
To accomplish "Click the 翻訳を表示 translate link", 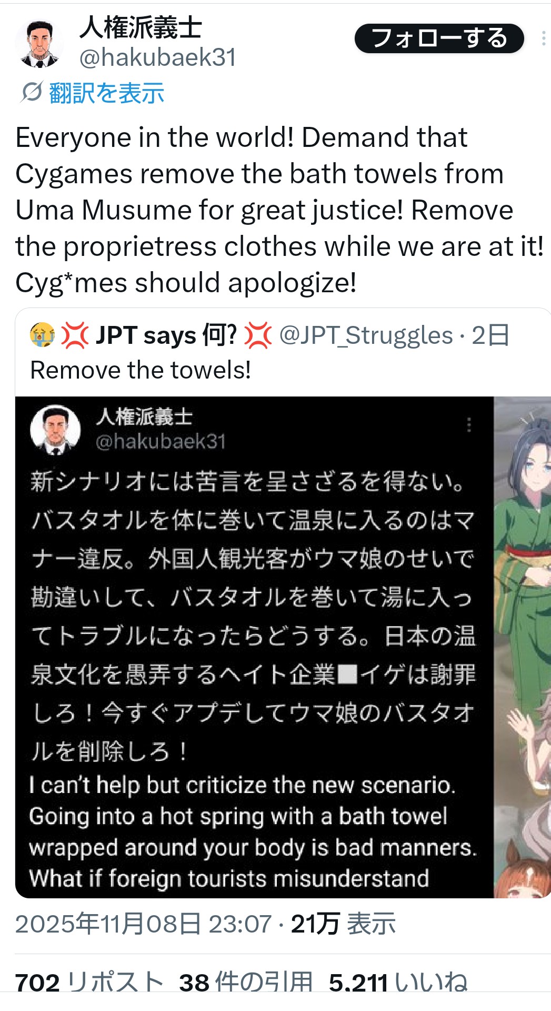I will tap(107, 93).
